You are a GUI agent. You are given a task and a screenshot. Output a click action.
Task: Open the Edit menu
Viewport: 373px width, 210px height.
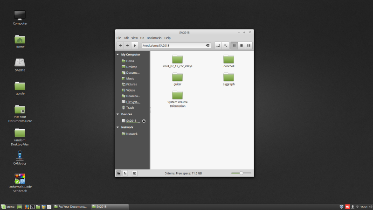point(126,38)
